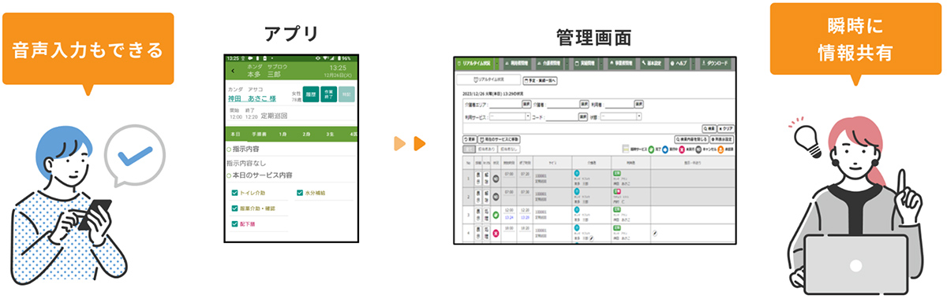Switch to the 3月 tab in app
The height and width of the screenshot is (299, 947).
tap(330, 135)
